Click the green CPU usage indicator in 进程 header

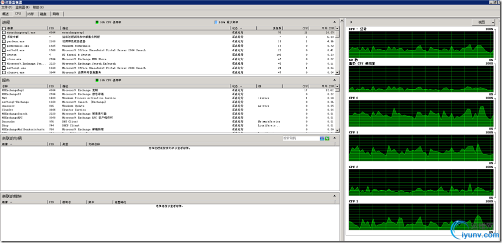pos(97,22)
